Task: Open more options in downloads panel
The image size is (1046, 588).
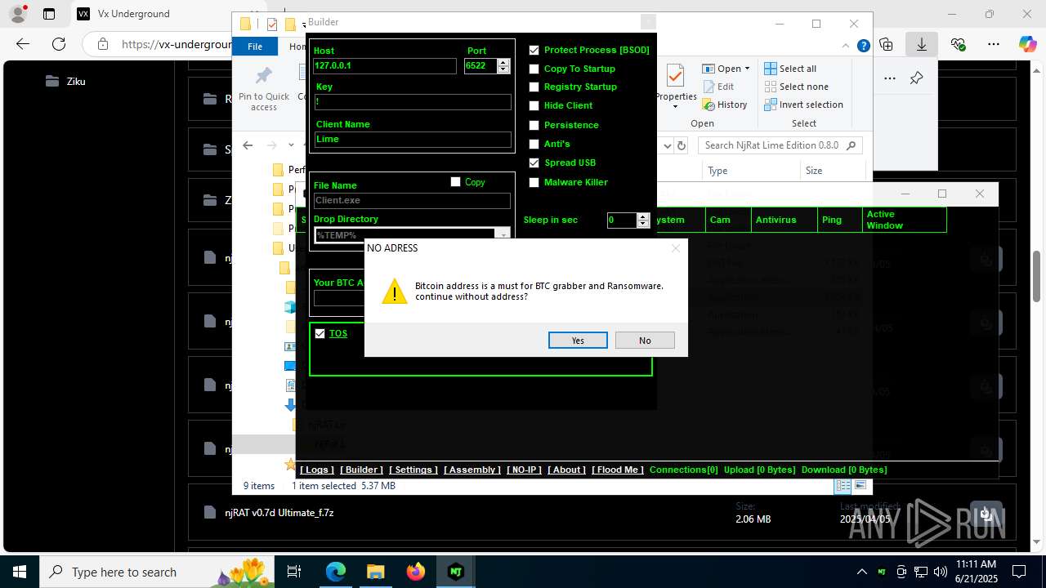Action: (890, 78)
